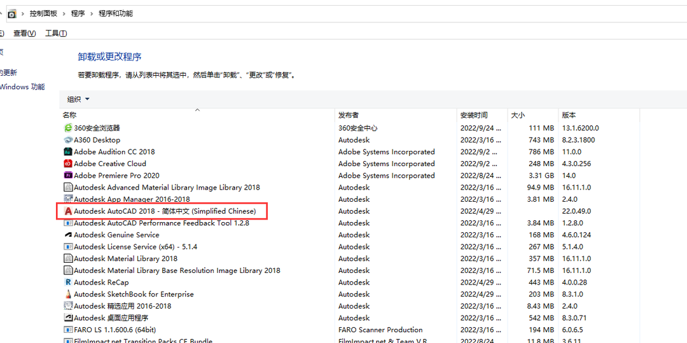Select Autodesk SketchBook for Enterprise entry name
The width and height of the screenshot is (687, 343).
coord(134,294)
